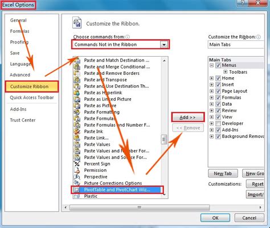Click the commands list scroll up arrow

point(164,61)
